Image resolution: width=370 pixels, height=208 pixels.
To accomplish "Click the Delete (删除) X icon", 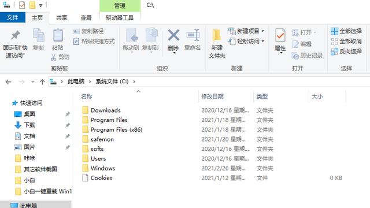I will point(173,35).
